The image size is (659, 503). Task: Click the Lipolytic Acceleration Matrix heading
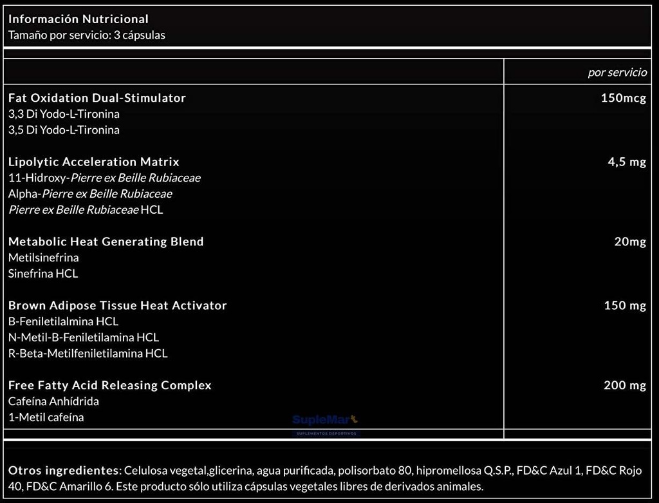[93, 162]
